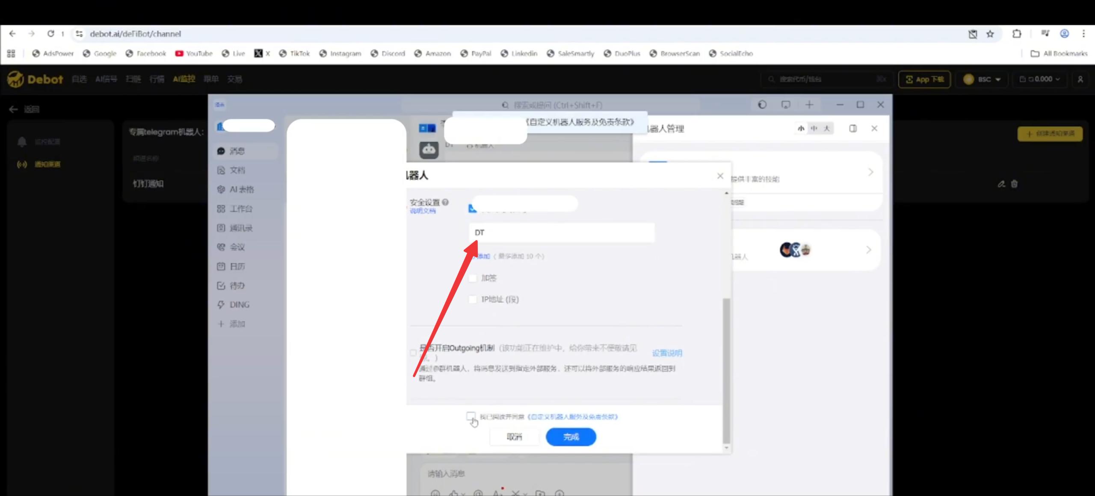The width and height of the screenshot is (1095, 496).
Task: Open the YouTube bookmark in the bookmarks bar
Action: pos(194,53)
